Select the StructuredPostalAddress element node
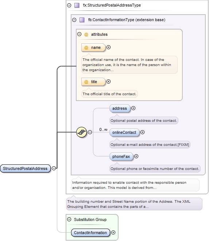Viewport: 209px width, 241px height. tap(26, 168)
